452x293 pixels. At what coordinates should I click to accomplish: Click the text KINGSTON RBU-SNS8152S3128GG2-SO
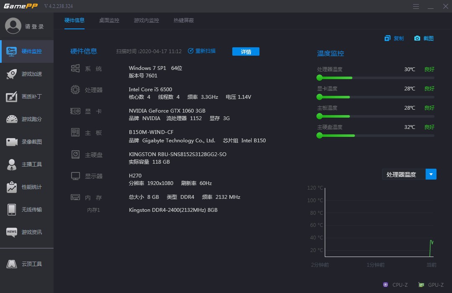177,154
